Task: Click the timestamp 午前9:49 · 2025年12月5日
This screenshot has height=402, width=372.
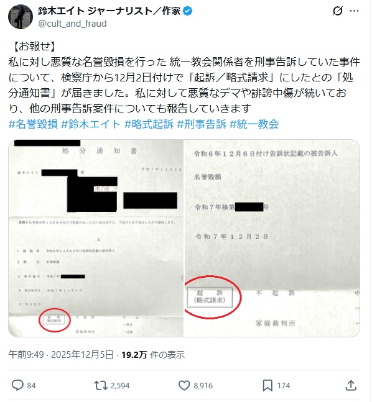Action: click(61, 355)
